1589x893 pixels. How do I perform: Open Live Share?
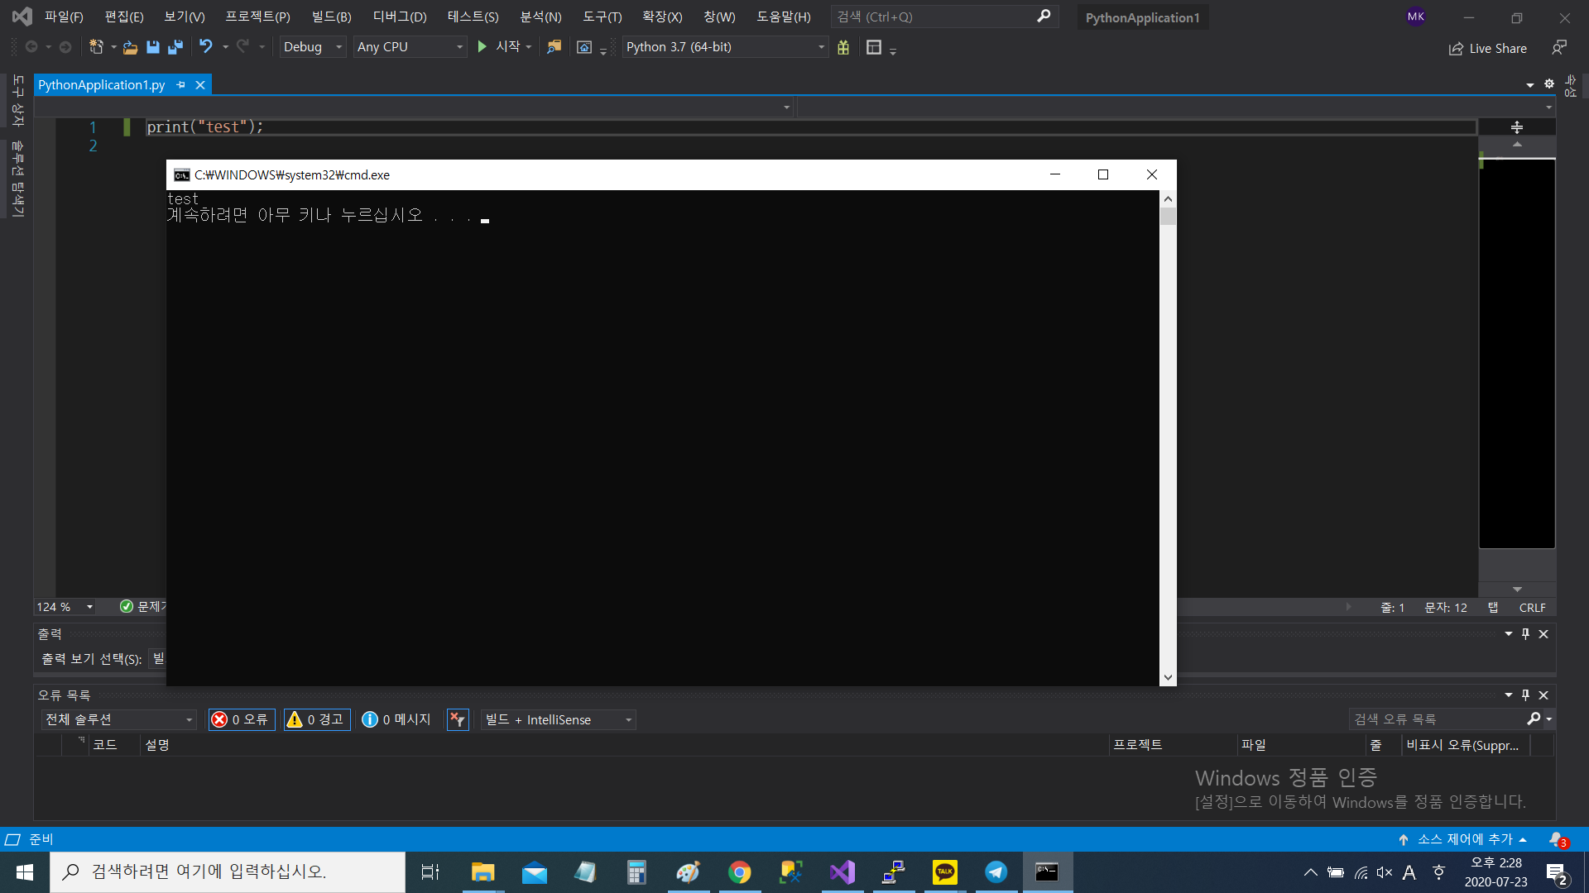tap(1488, 49)
